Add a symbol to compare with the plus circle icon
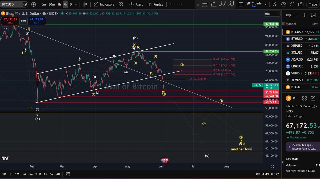The height and width of the screenshot is (179, 320). coord(33,4)
